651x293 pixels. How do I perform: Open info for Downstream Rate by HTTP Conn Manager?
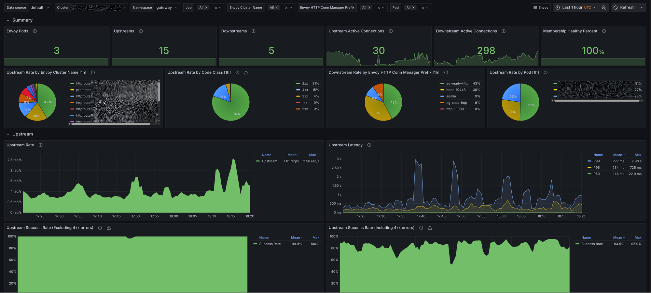446,72
